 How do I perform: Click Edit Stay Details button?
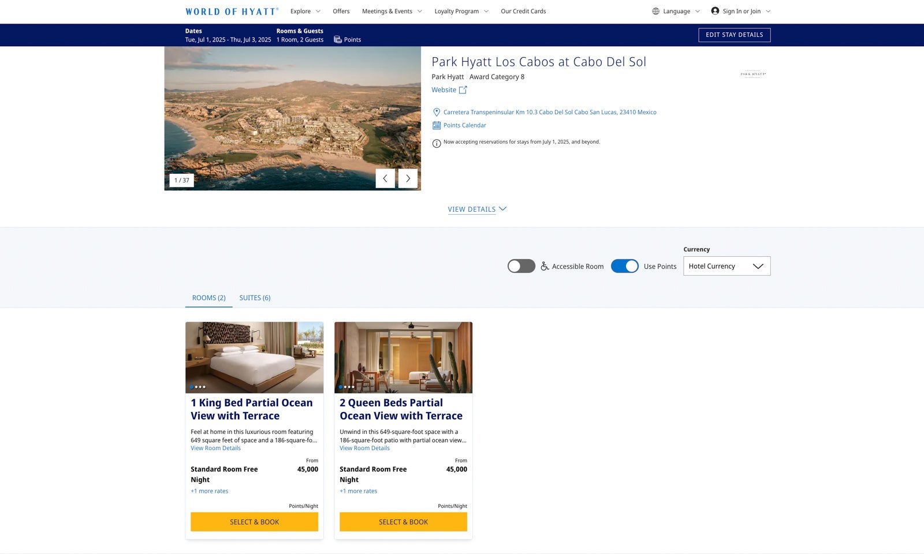pos(735,35)
